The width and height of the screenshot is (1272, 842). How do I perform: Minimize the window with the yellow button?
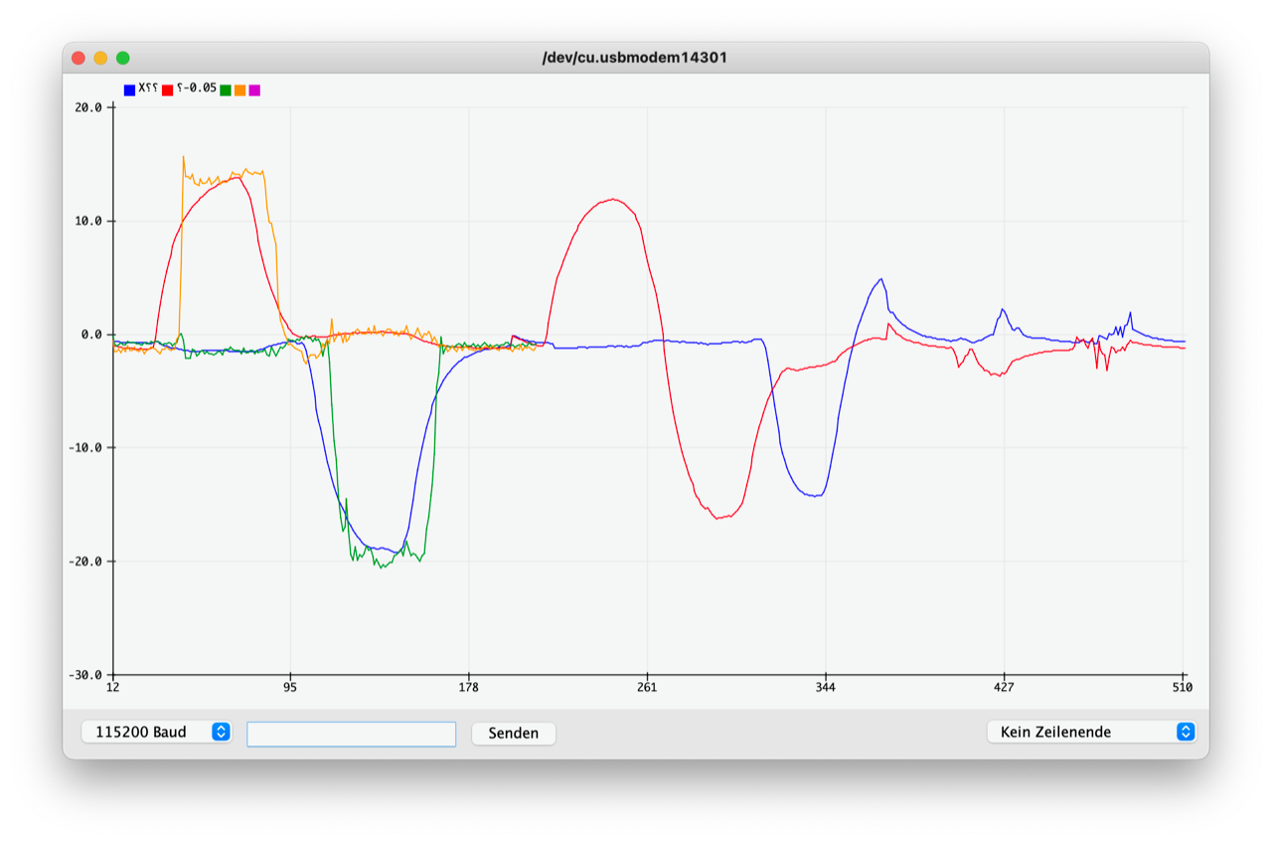click(100, 58)
